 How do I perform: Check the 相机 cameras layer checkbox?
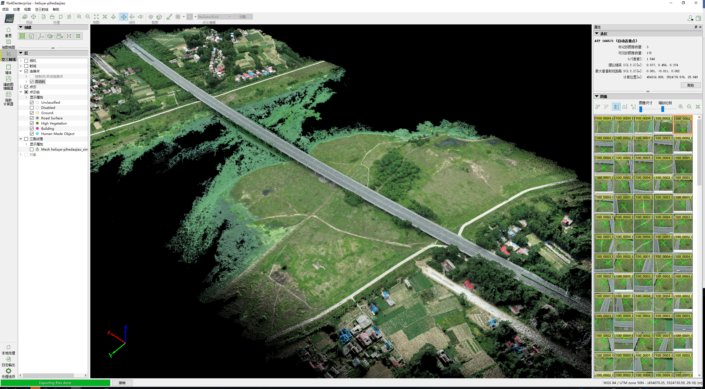point(26,61)
